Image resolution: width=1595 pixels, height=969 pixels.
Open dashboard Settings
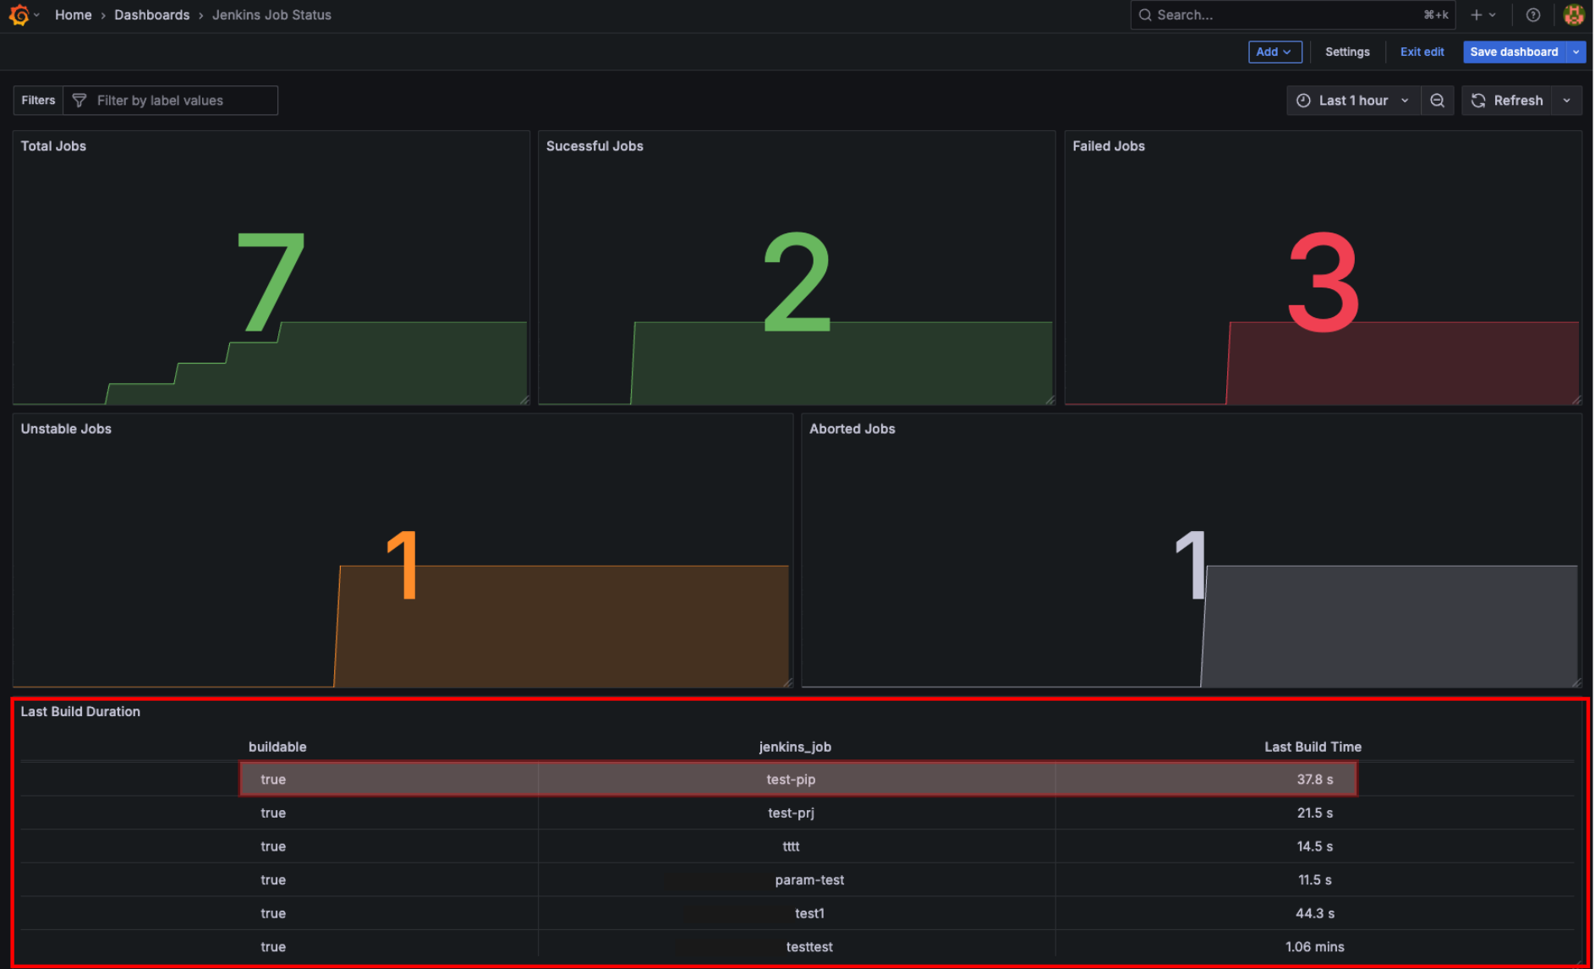point(1347,52)
